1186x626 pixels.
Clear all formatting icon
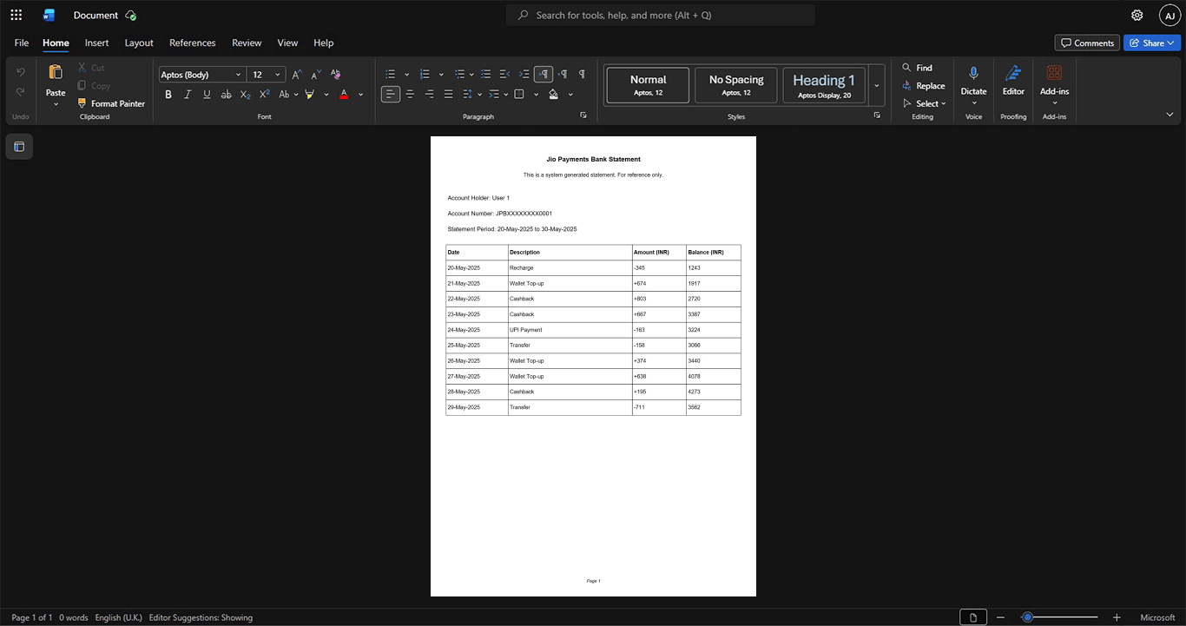click(x=335, y=75)
